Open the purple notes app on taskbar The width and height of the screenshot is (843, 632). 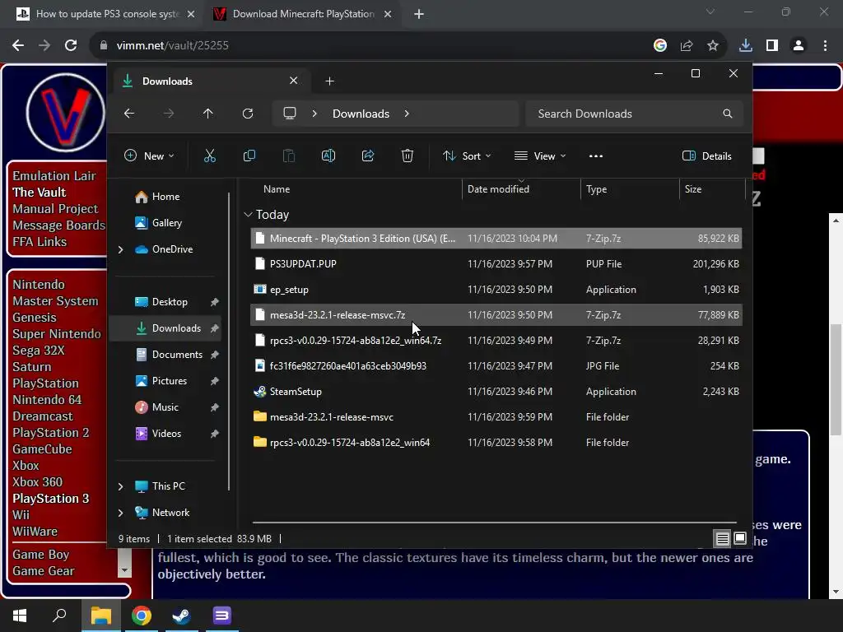click(221, 616)
